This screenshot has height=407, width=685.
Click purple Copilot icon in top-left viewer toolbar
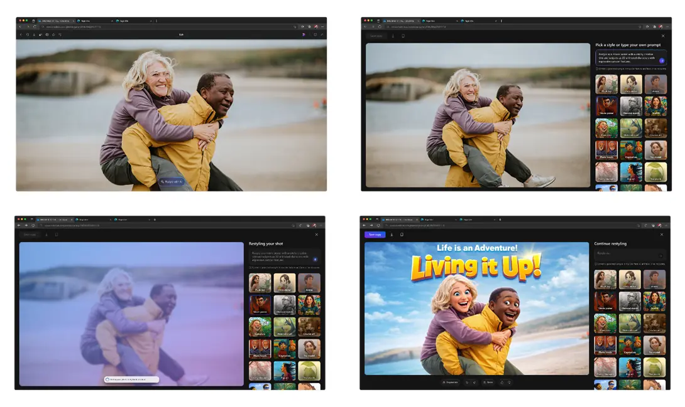[x=304, y=34]
